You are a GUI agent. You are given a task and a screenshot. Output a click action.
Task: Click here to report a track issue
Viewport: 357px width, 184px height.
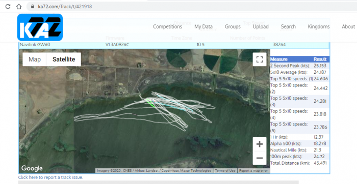(50, 177)
